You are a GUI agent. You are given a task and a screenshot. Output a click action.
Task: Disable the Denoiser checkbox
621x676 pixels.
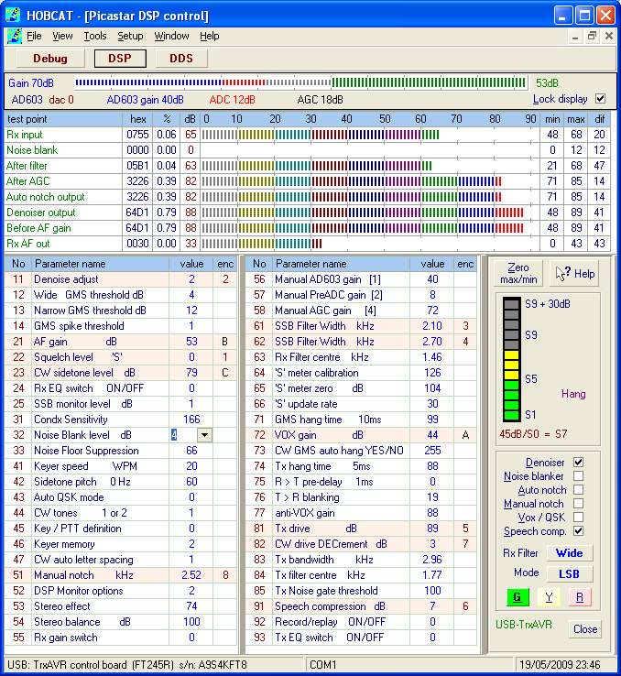578,463
